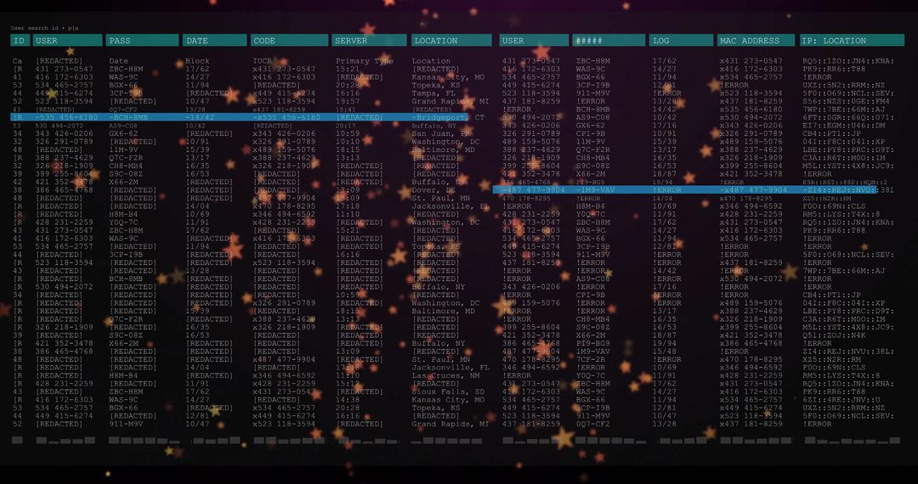The height and width of the screenshot is (484, 918).
Task: Click the LOG column header
Action: 680,41
